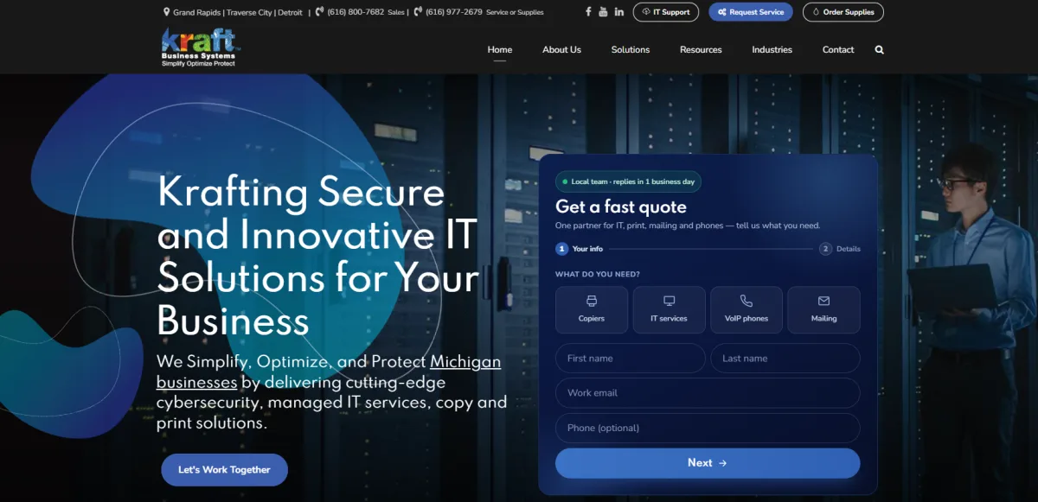1038x502 pixels.
Task: Click the Grand Rapids location text
Action: (x=197, y=12)
